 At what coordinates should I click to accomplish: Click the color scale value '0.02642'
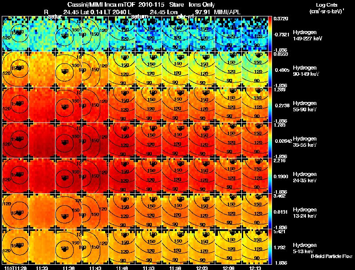[283, 141]
